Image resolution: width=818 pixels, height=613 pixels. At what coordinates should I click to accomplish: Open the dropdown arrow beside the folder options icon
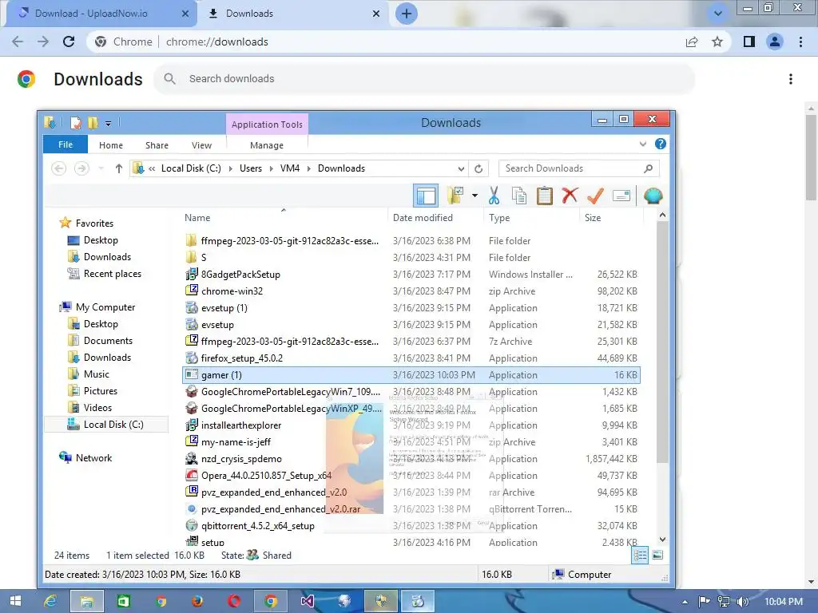[x=475, y=196]
